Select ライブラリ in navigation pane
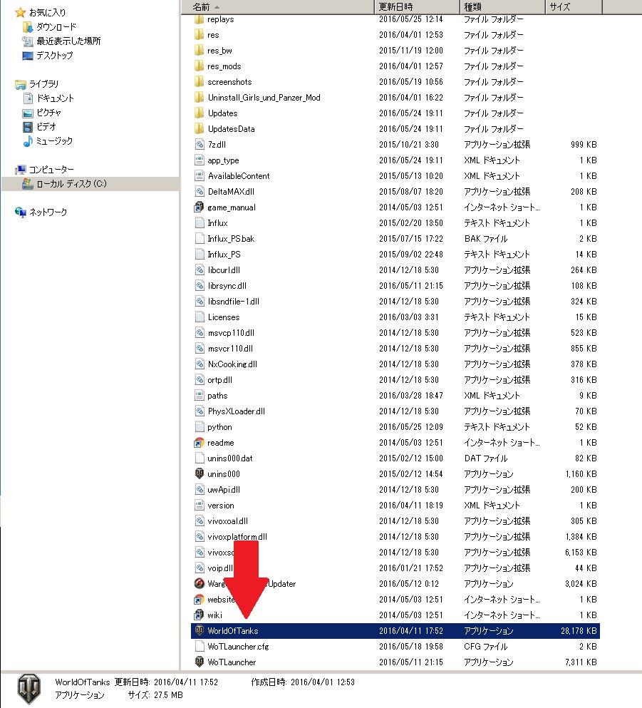The image size is (642, 708). point(43,84)
